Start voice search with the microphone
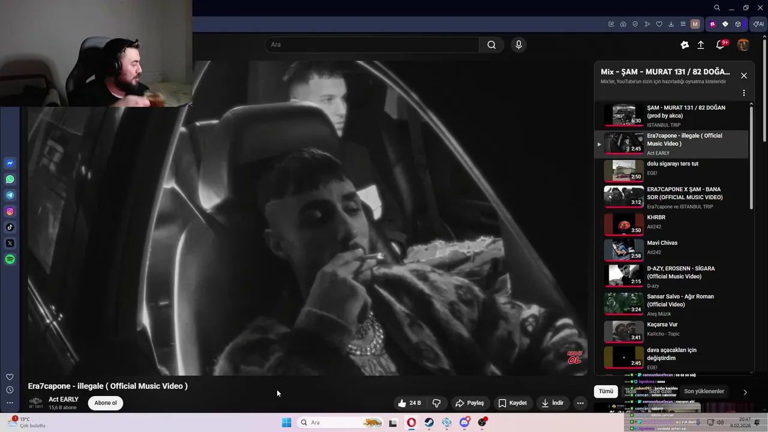This screenshot has width=768, height=432. [x=519, y=45]
